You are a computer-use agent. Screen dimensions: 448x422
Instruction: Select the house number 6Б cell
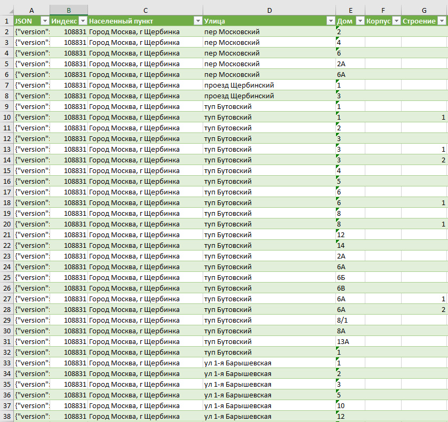(350, 277)
